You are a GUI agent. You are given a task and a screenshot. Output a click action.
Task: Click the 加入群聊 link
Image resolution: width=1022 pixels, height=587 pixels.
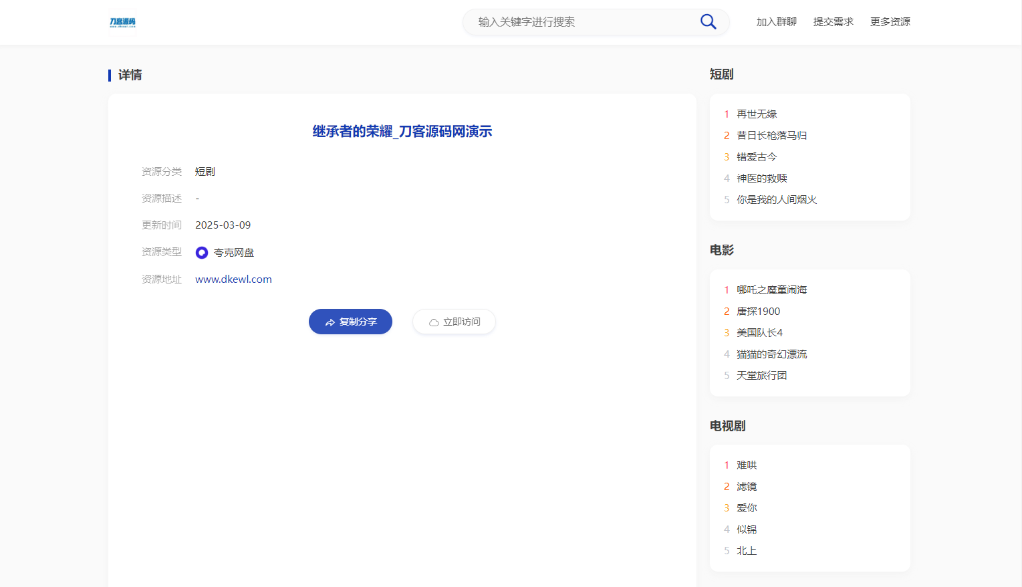coord(775,21)
